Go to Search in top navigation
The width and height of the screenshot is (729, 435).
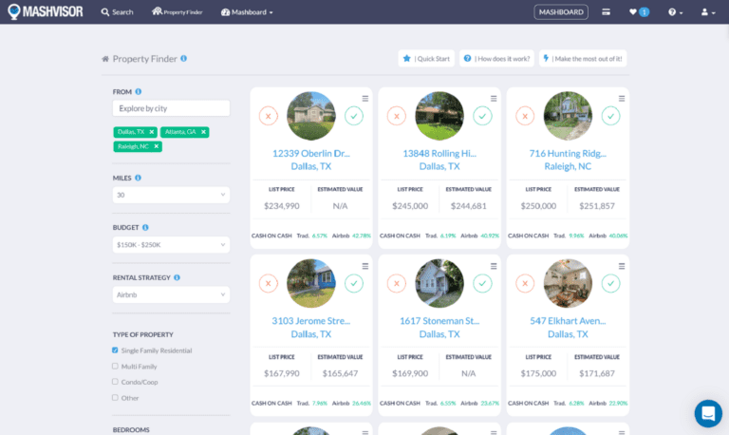pyautogui.click(x=117, y=12)
